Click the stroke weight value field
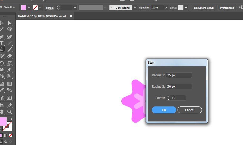This screenshot has width=243, height=145. pos(67,8)
